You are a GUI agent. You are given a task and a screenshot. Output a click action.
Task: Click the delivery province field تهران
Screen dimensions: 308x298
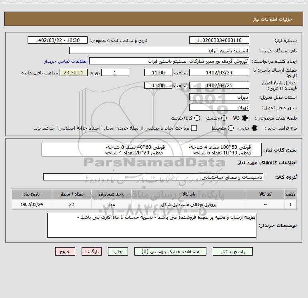point(219,97)
